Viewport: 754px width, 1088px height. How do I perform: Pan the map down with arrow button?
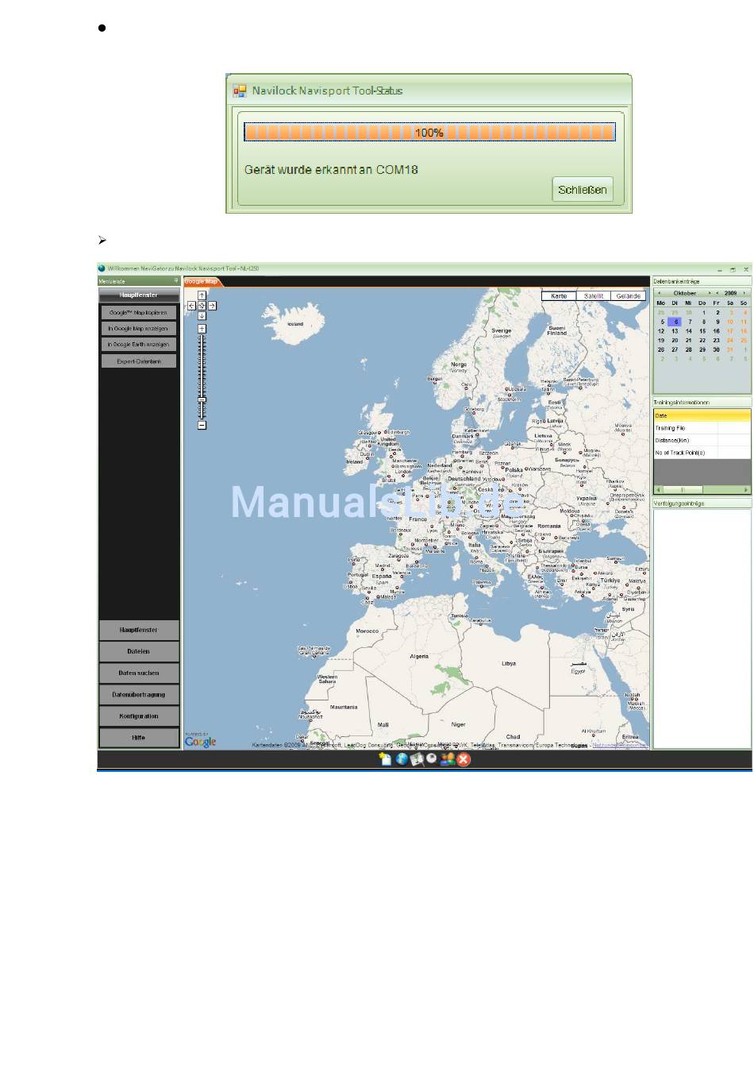202,316
